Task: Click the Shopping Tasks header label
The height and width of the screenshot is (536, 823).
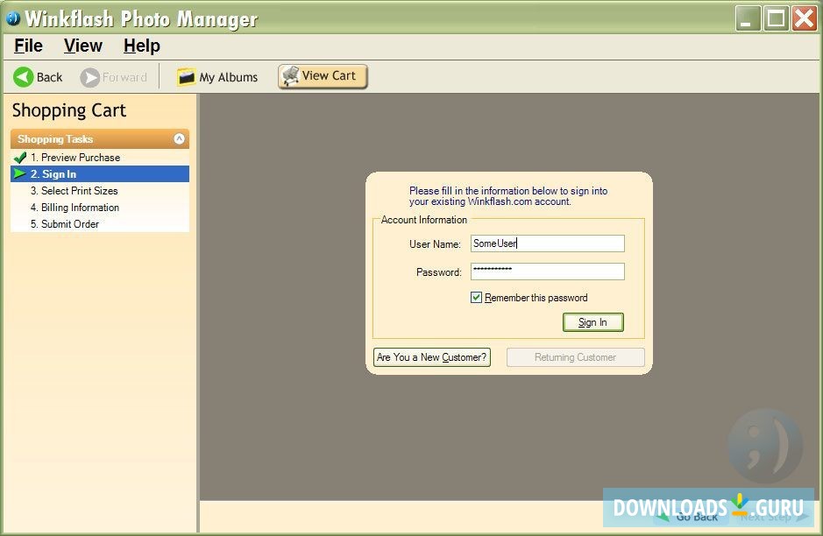Action: point(55,139)
